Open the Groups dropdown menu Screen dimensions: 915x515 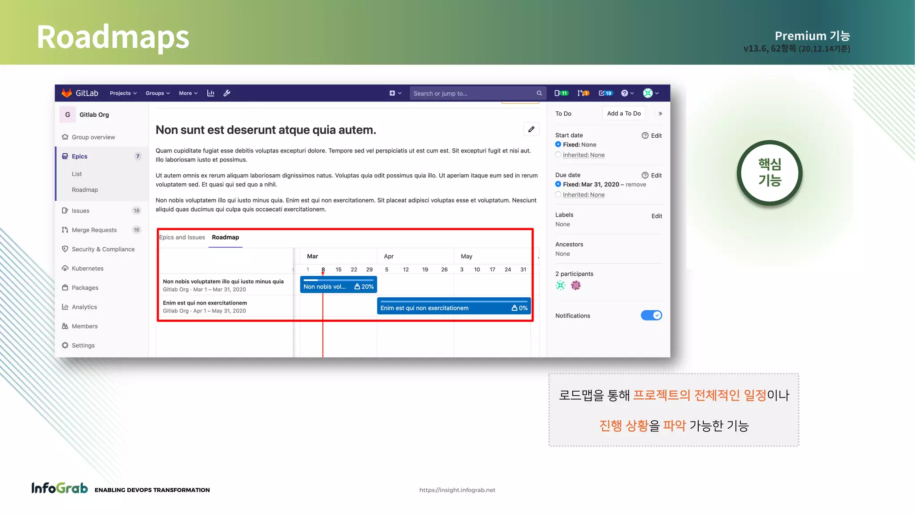[x=158, y=93]
